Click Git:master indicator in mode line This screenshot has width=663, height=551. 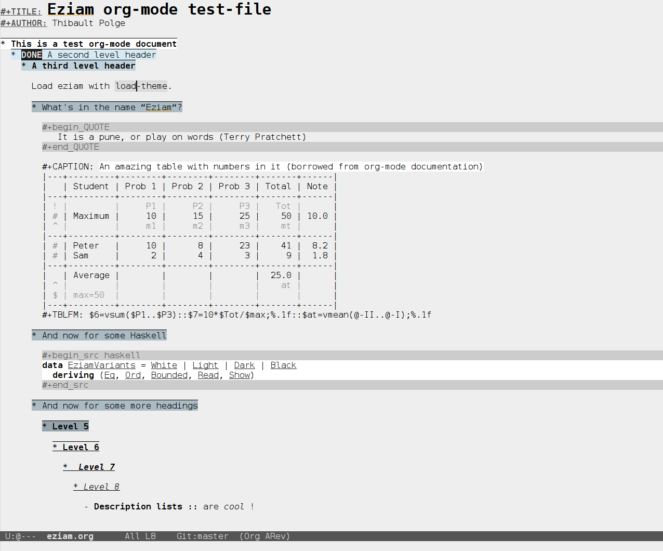(x=203, y=536)
